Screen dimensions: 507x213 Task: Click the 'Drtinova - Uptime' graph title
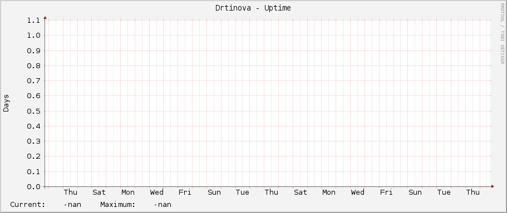coord(253,8)
